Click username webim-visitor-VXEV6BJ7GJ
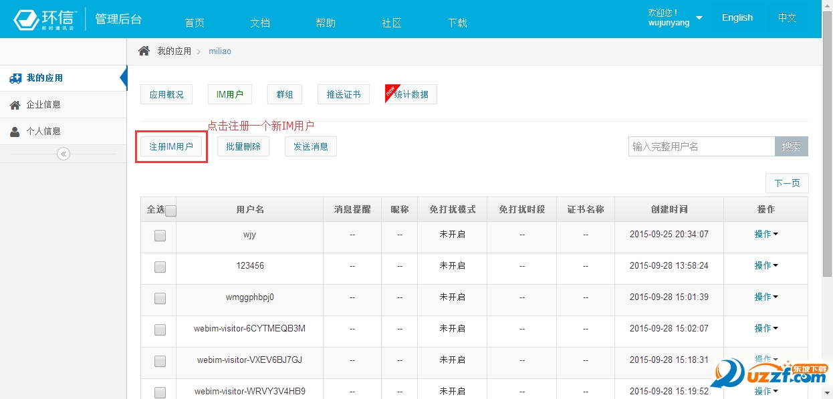The width and height of the screenshot is (833, 399). [250, 360]
